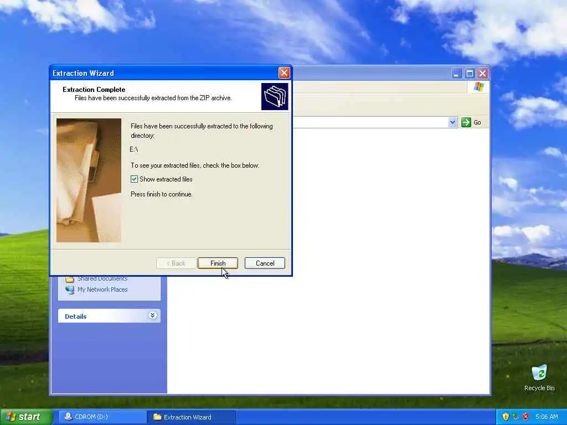Viewport: 567px width, 425px height.
Task: Click the wizard side illustration image
Action: pyautogui.click(x=89, y=180)
